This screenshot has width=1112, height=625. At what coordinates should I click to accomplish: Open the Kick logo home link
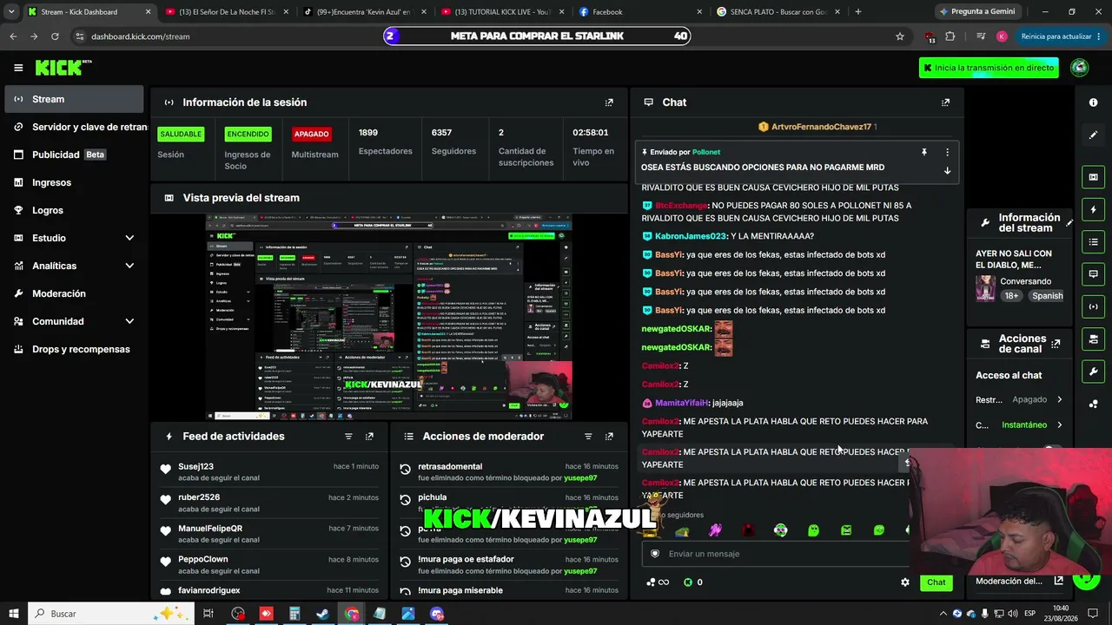(x=63, y=68)
